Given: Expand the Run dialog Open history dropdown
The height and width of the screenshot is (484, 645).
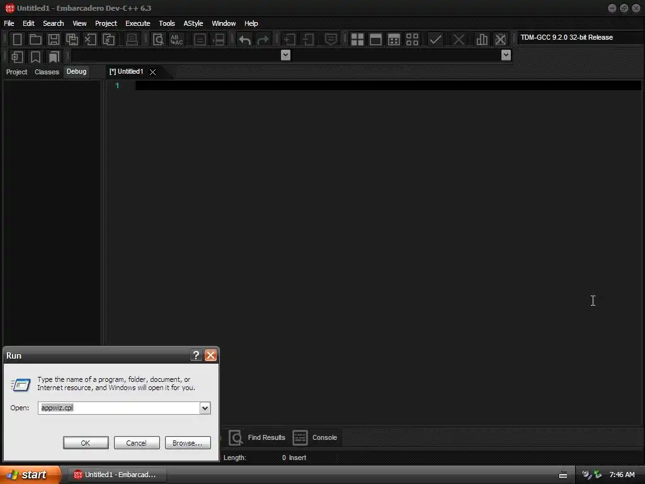Looking at the screenshot, I should pyautogui.click(x=205, y=408).
